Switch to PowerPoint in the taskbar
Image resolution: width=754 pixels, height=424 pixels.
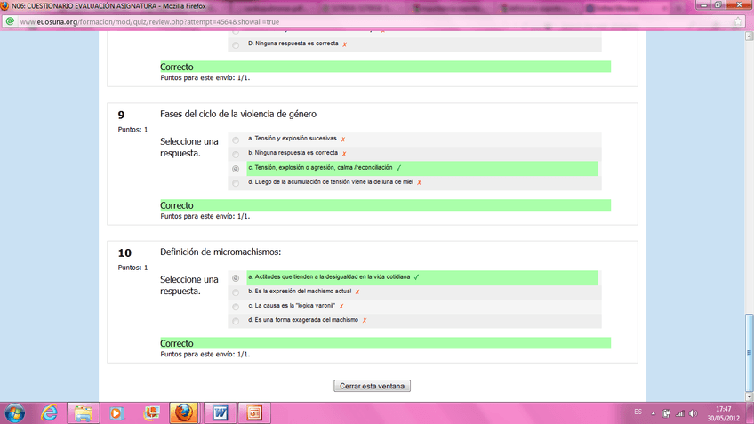tap(253, 413)
